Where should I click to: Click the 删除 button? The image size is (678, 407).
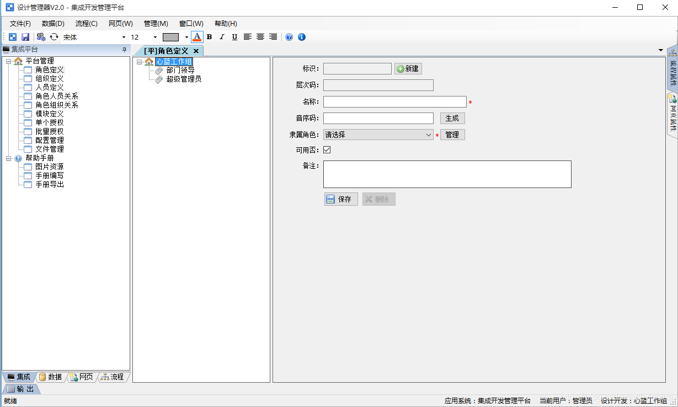pos(379,199)
